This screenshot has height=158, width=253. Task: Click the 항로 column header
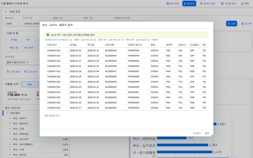pyautogui.click(x=157, y=45)
